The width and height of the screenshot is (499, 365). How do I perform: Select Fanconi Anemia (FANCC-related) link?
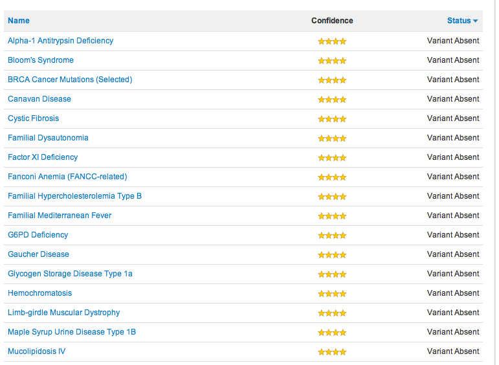tap(67, 177)
